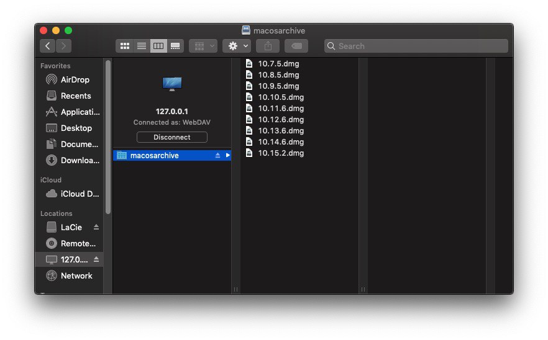Click into the Search field

click(x=416, y=46)
